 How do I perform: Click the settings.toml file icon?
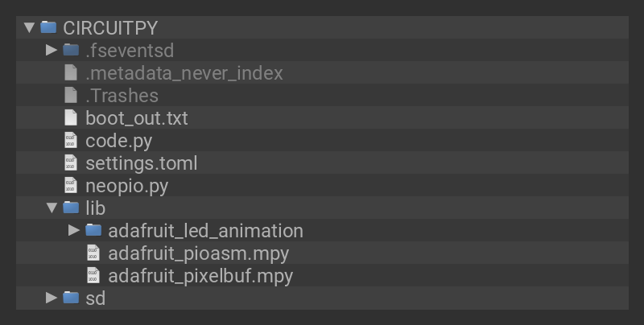(x=71, y=162)
